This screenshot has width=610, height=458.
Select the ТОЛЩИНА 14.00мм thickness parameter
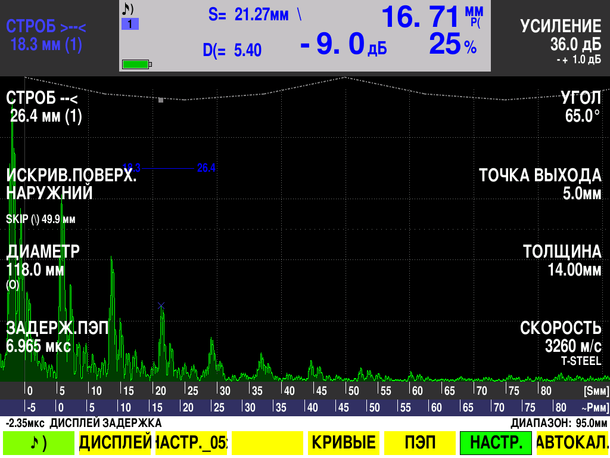562,261
